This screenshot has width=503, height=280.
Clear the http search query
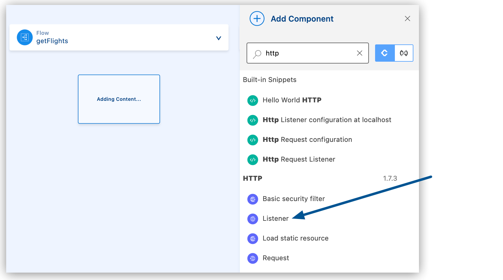(359, 53)
